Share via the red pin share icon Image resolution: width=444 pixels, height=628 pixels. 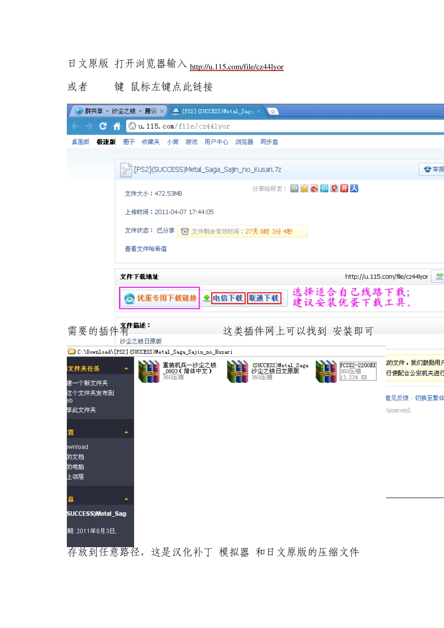(x=334, y=188)
